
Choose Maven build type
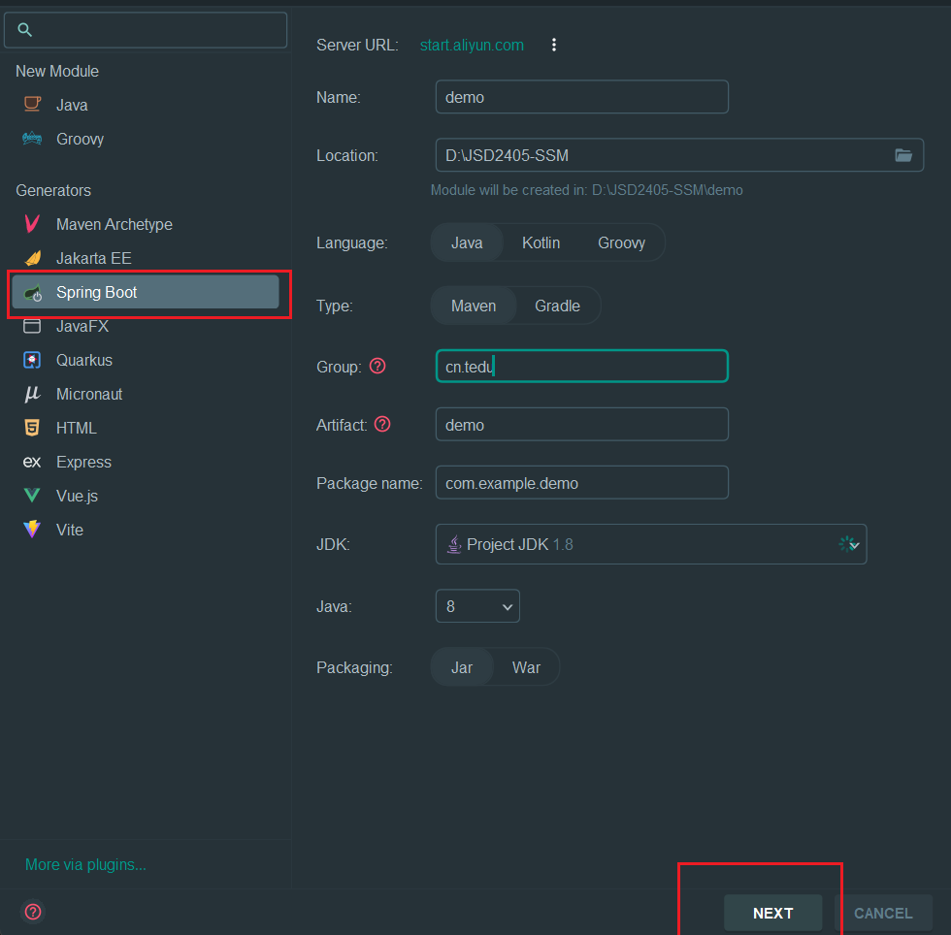tap(474, 306)
